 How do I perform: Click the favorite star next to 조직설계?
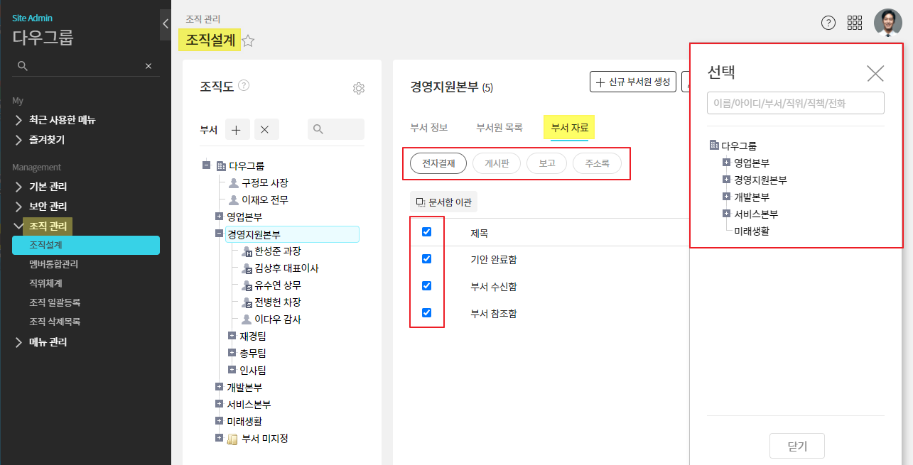pos(248,41)
